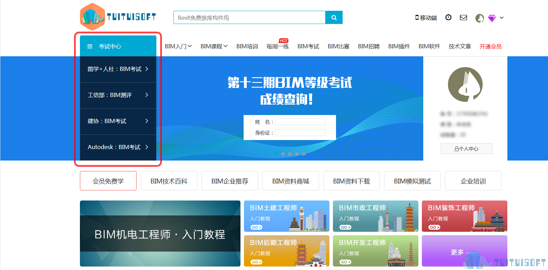Click the 开通会员 link

click(490, 46)
